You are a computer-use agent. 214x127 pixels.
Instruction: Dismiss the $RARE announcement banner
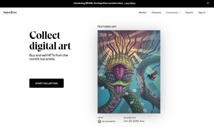[x=208, y=3]
